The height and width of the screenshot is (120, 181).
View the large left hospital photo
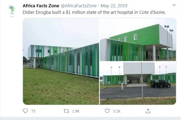tap(61, 61)
